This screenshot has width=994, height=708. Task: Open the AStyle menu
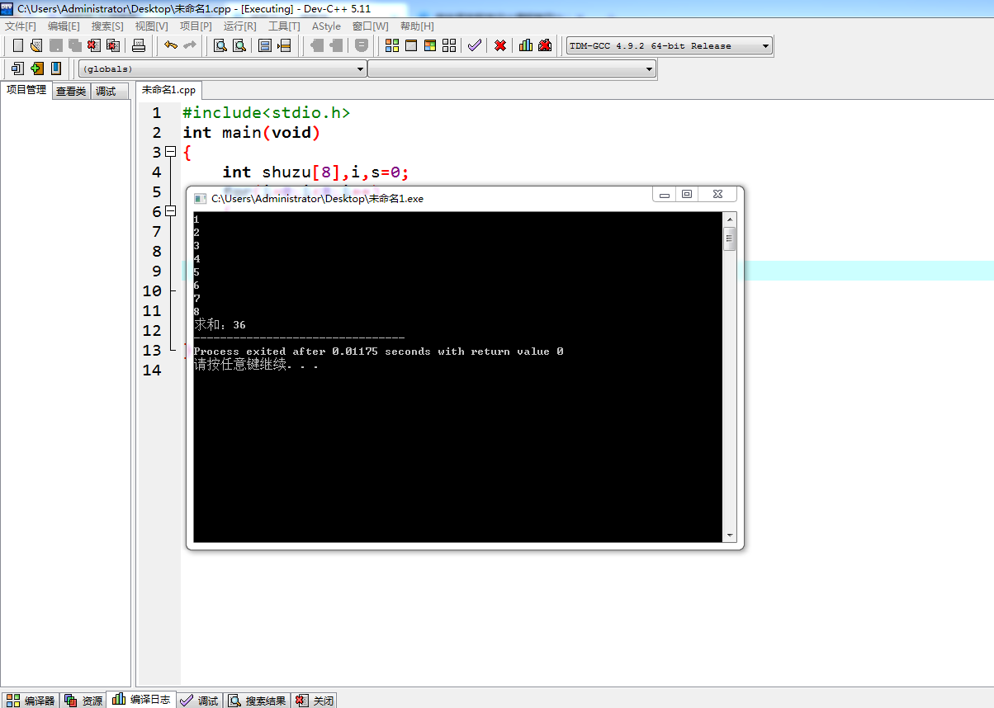[x=326, y=26]
